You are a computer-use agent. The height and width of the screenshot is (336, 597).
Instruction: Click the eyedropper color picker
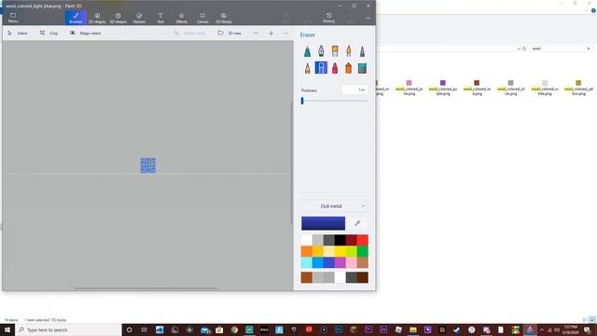[x=357, y=223]
